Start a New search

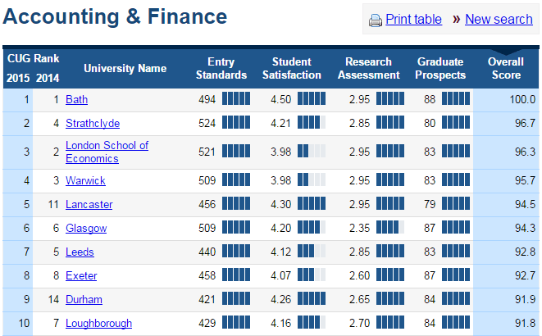point(499,20)
